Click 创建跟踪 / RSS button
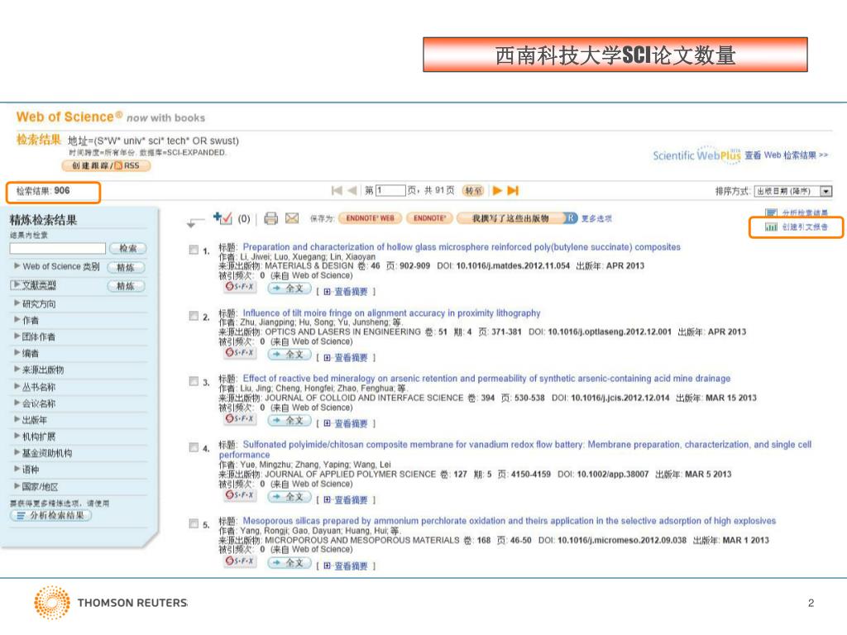 point(106,165)
